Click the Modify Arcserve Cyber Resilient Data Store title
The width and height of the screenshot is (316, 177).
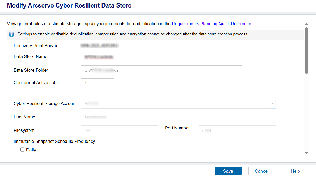tap(69, 5)
